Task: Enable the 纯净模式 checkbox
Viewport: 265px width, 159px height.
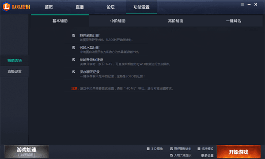Action: pos(199,149)
